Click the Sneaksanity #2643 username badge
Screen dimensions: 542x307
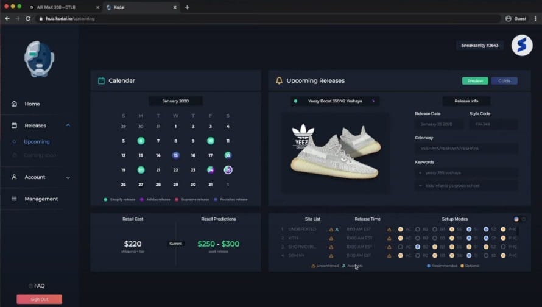coord(480,45)
